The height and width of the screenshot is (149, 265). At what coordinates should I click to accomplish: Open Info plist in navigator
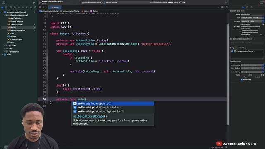12,43
